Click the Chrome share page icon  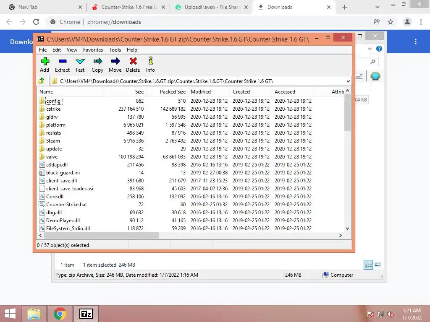coord(377,22)
